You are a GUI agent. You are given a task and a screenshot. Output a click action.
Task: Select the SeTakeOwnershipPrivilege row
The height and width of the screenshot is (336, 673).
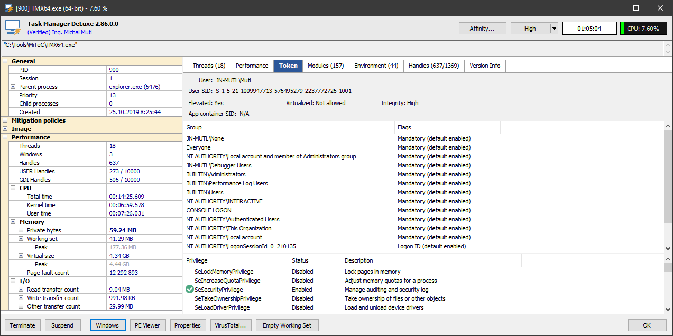tap(423, 298)
